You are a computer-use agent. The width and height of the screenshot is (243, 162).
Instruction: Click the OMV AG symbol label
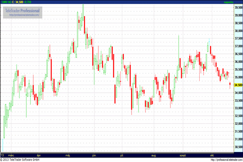7,2
